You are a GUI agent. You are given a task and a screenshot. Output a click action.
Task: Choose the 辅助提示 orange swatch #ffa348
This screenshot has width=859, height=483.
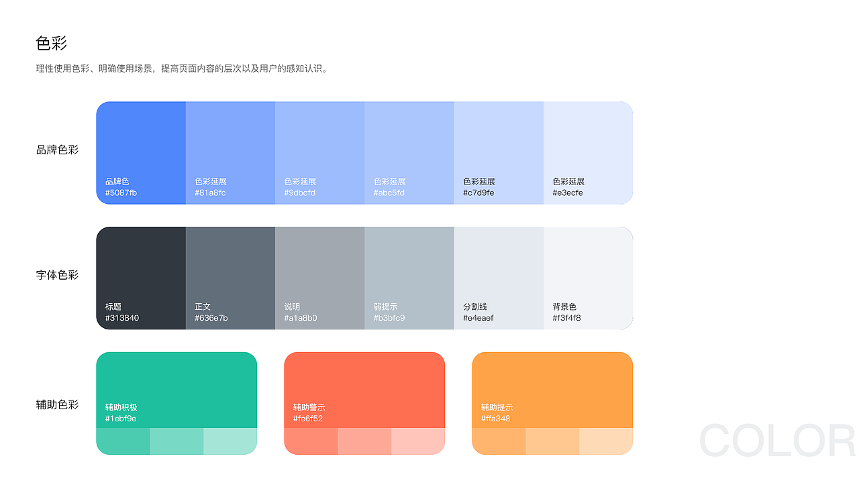(552, 390)
